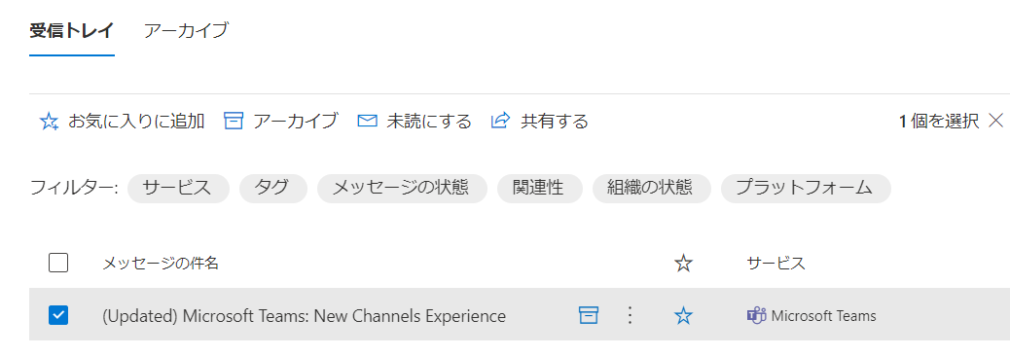The image size is (1010, 355).
Task: Click the archive box icon in toolbar
Action: [x=234, y=122]
